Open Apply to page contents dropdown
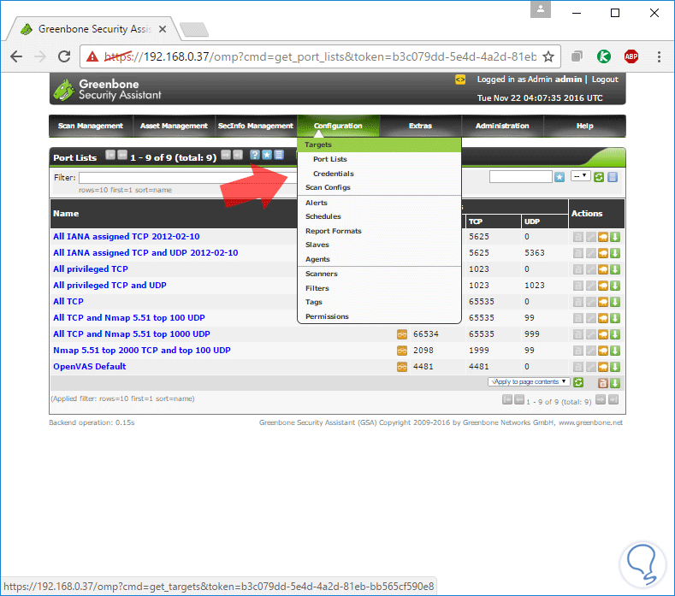 pyautogui.click(x=529, y=381)
